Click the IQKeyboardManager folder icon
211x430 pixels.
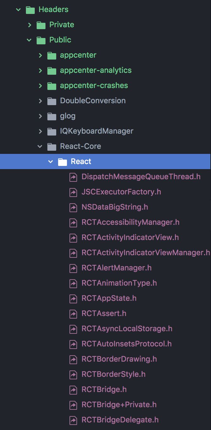[x=52, y=131]
